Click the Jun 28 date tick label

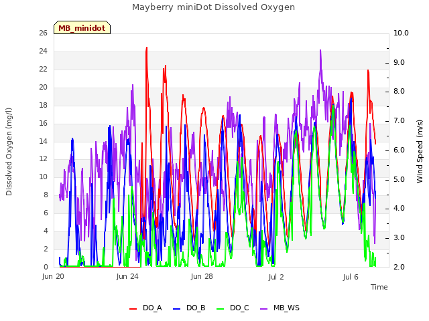click(202, 276)
